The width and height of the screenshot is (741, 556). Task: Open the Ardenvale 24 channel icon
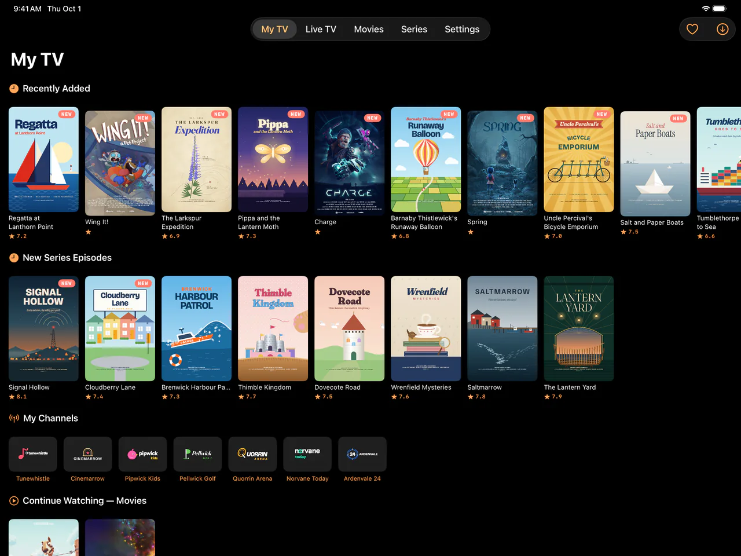point(362,454)
